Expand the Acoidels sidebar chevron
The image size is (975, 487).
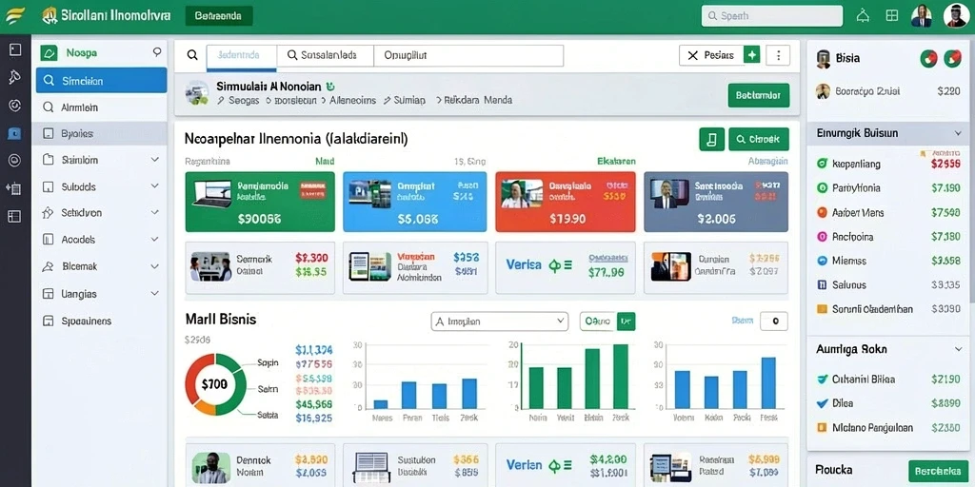[155, 239]
